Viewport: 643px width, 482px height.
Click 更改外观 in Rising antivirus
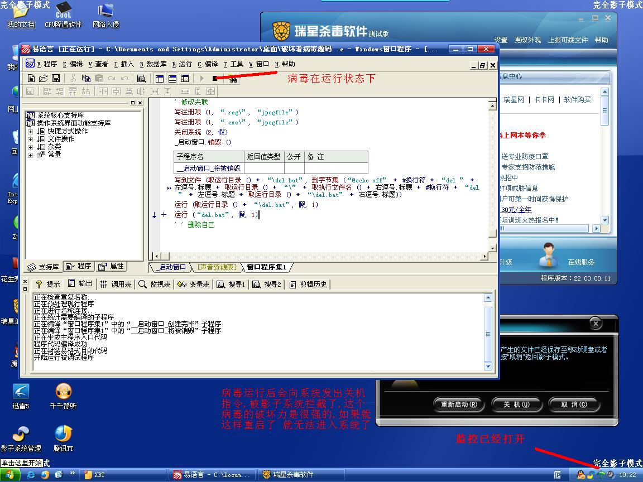click(x=528, y=40)
